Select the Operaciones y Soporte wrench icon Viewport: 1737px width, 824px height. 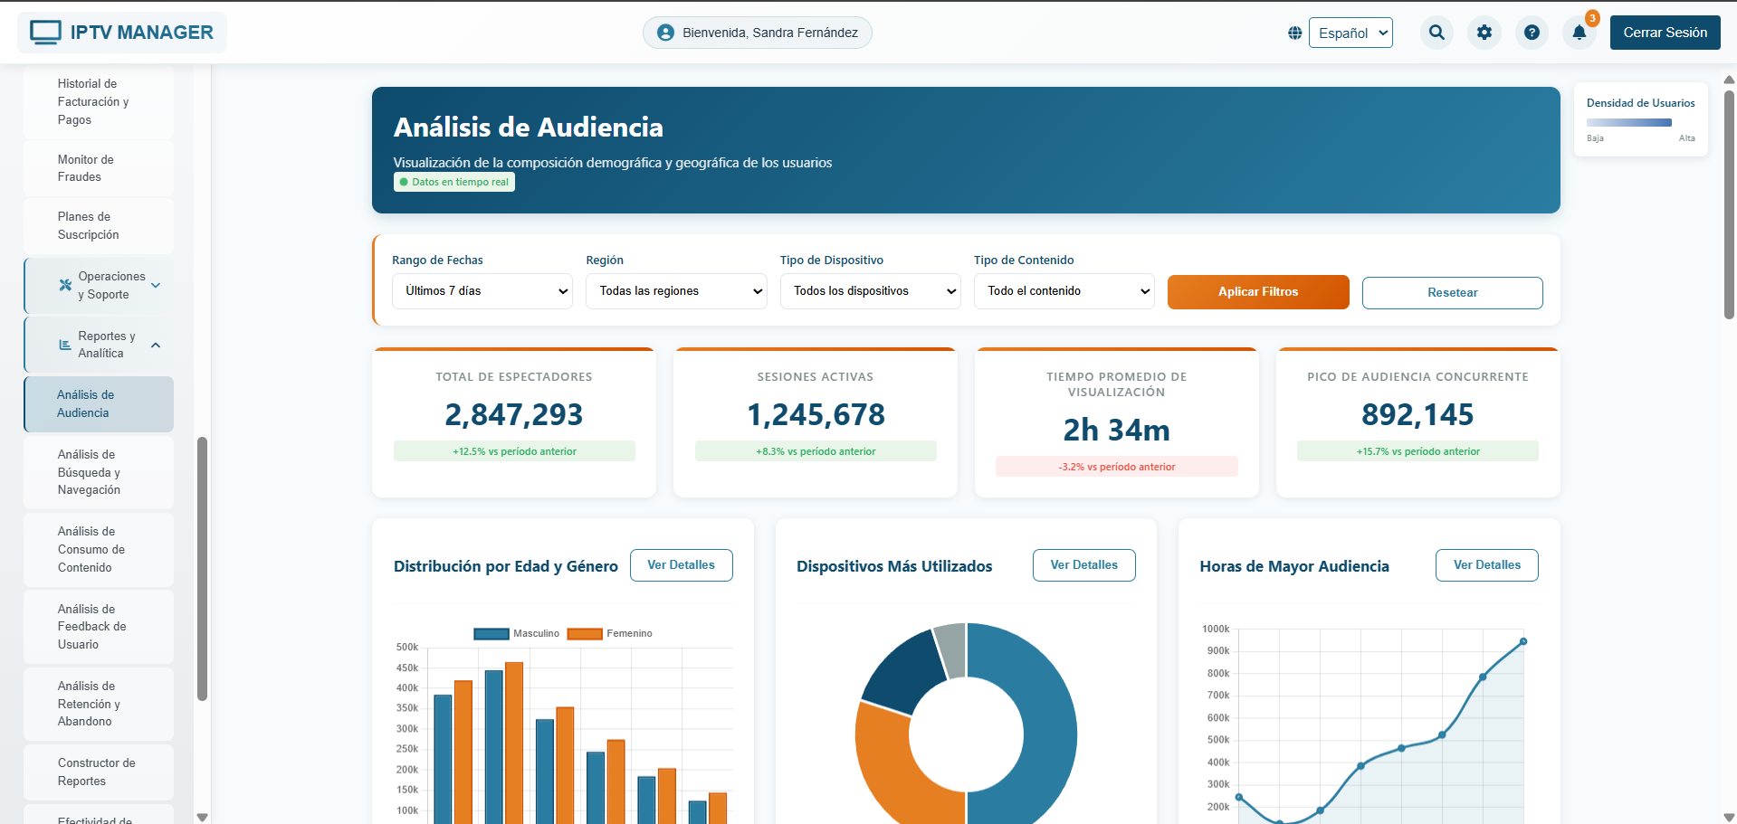(x=63, y=284)
